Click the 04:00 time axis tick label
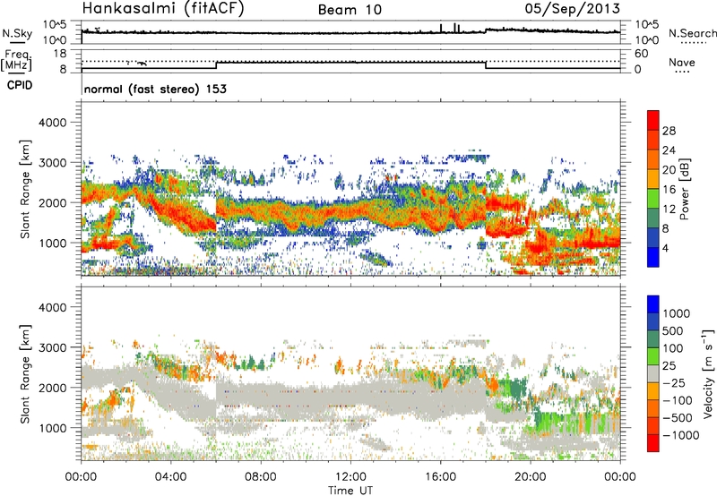The width and height of the screenshot is (717, 496). pos(170,477)
